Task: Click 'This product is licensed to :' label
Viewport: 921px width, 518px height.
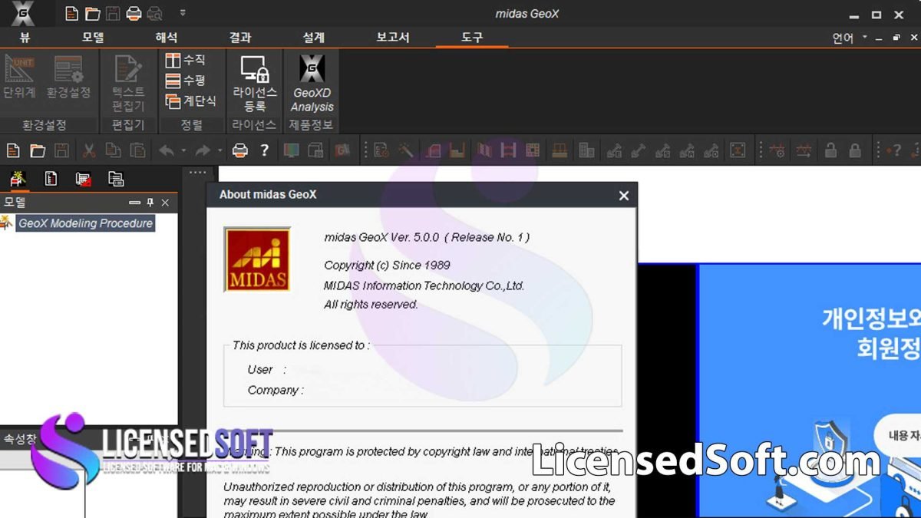Action: 301,345
